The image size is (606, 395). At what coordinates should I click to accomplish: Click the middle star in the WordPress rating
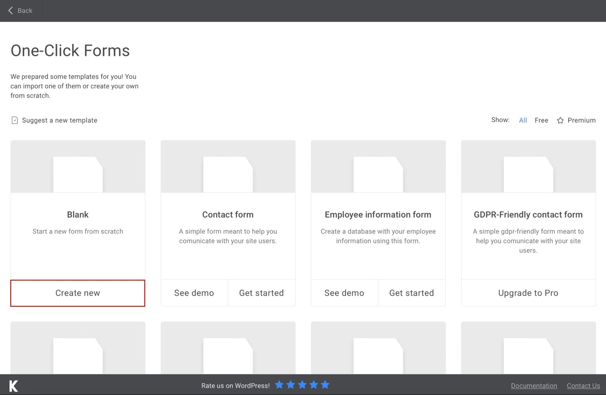[x=302, y=385]
